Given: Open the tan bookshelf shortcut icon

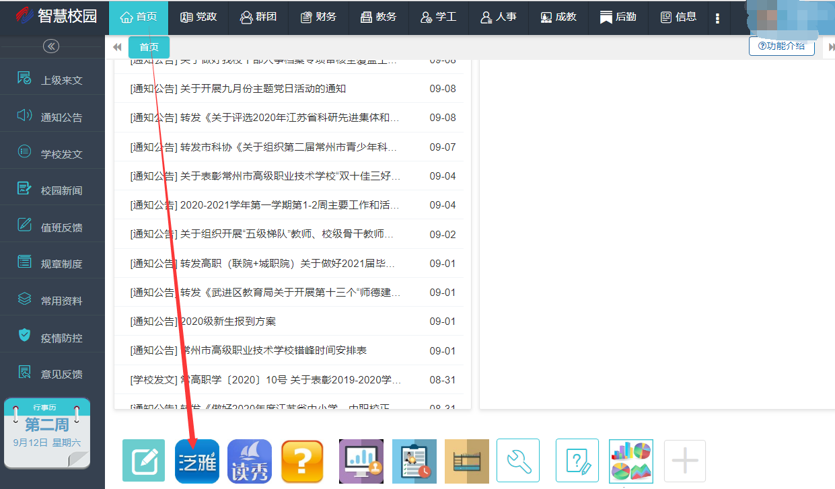Looking at the screenshot, I should pos(467,461).
